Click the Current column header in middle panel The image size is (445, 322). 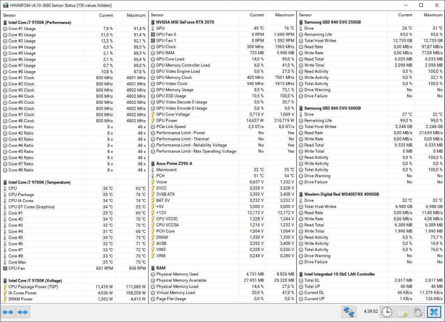(x=252, y=15)
